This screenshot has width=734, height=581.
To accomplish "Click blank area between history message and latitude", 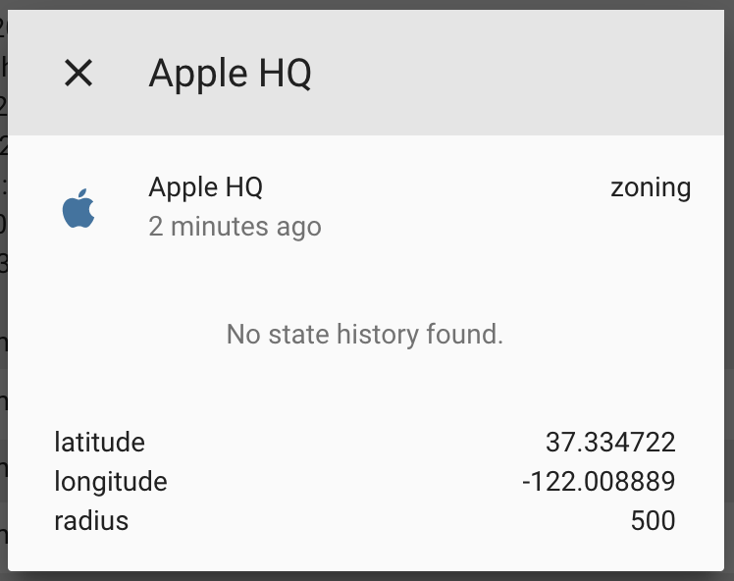I will (x=365, y=389).
